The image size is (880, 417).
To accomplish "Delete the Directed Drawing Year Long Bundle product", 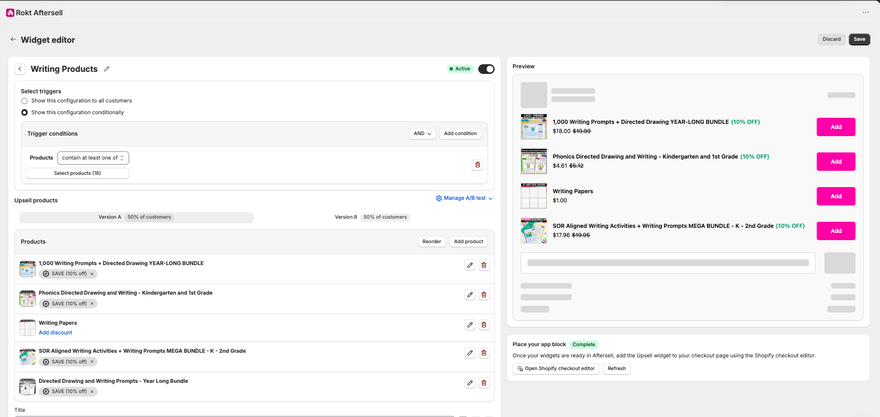I will (x=484, y=383).
